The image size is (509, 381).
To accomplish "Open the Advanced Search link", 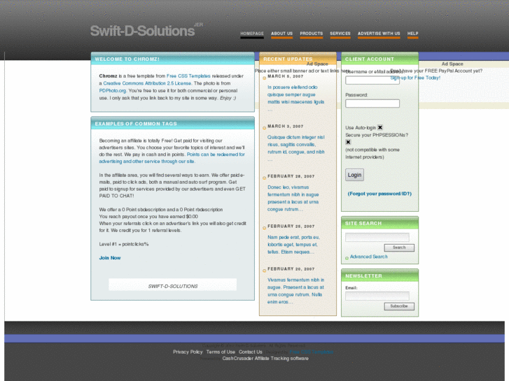I will tap(369, 257).
